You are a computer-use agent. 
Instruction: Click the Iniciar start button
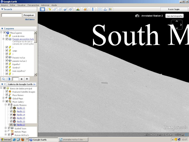6,140
